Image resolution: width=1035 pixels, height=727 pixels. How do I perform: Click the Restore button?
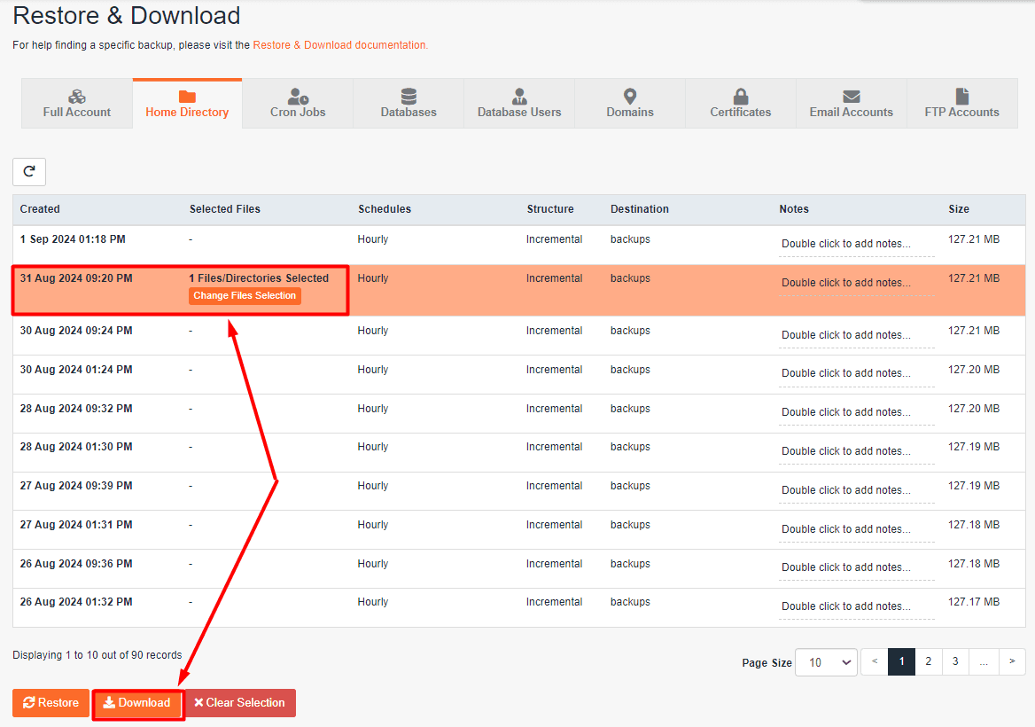coord(51,703)
